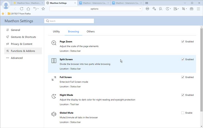Screen dimensions: 203x128
Task: Select the Maxthon Settings browser tab
Action: [x=61, y=3]
